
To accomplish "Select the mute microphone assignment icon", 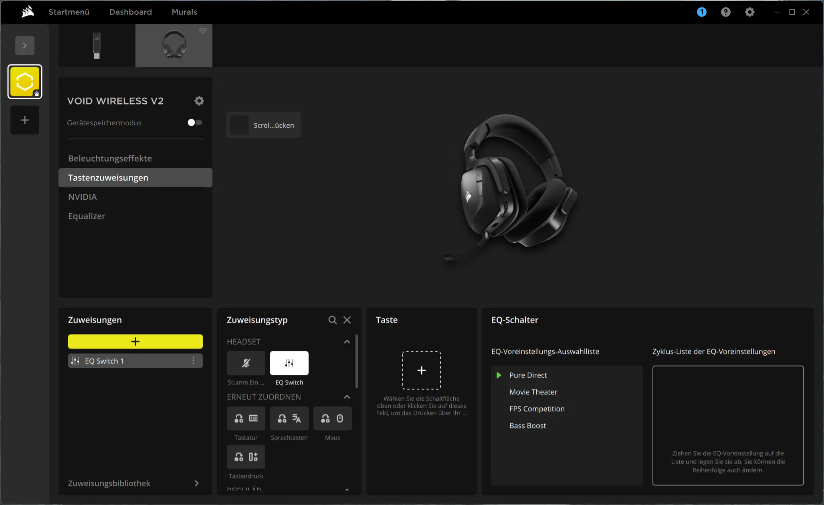I will tap(246, 363).
